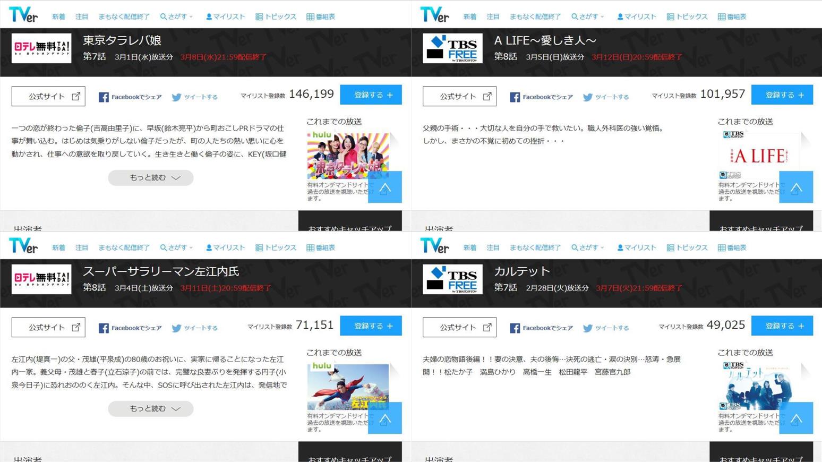Click 登録する + for 東京タラレバ娘
Image resolution: width=822 pixels, height=462 pixels.
371,95
